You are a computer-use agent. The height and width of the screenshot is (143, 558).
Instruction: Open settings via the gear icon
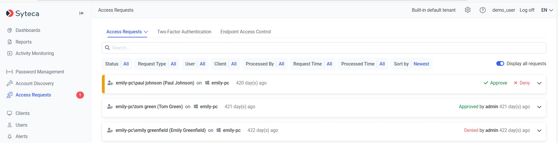click(468, 10)
